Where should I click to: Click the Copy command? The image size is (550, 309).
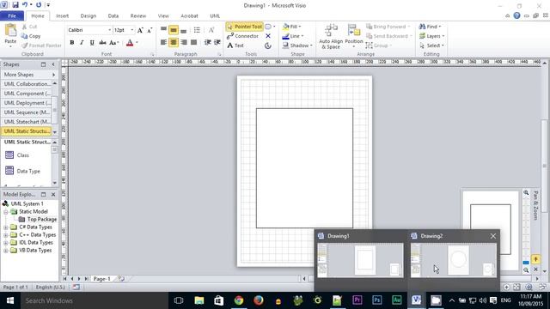pyautogui.click(x=31, y=36)
